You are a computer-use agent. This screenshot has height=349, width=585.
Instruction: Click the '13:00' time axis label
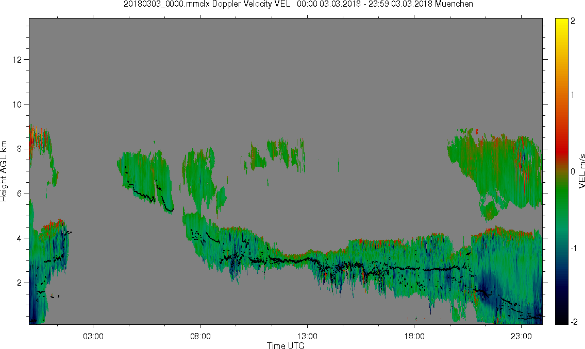(x=307, y=337)
